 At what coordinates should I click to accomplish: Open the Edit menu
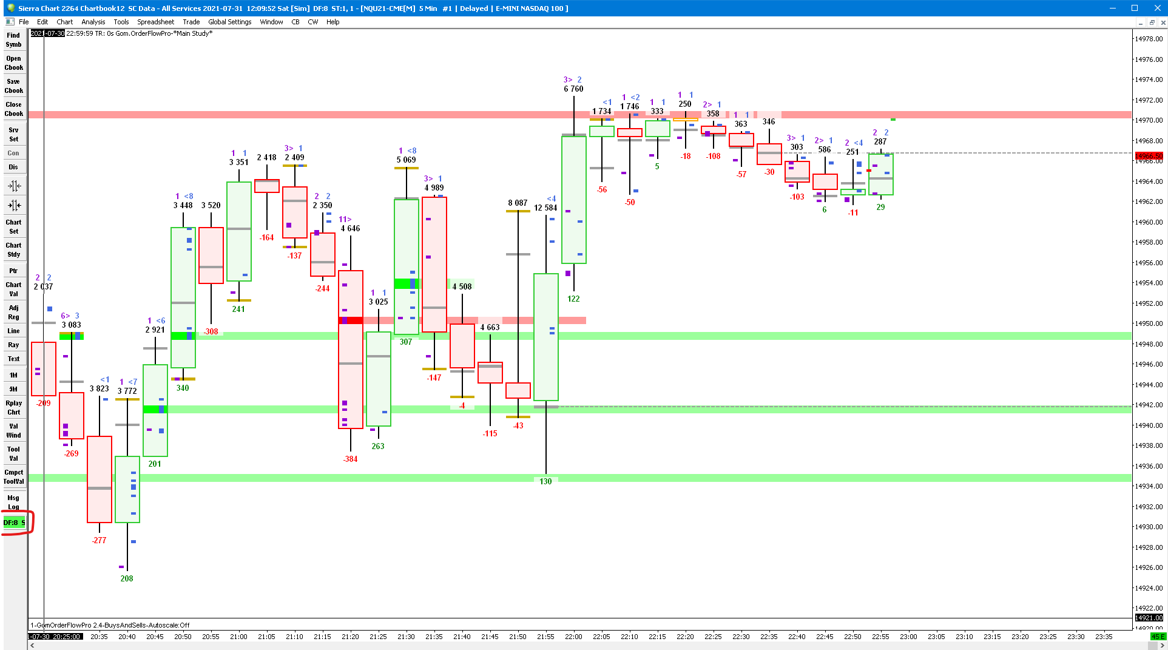42,22
